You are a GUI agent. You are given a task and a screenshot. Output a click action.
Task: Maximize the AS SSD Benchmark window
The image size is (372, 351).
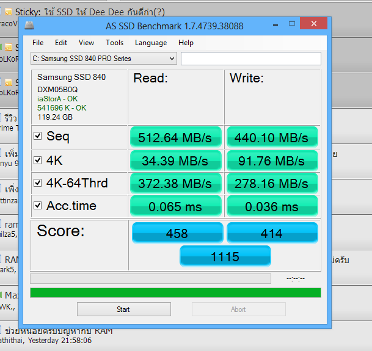pos(292,23)
